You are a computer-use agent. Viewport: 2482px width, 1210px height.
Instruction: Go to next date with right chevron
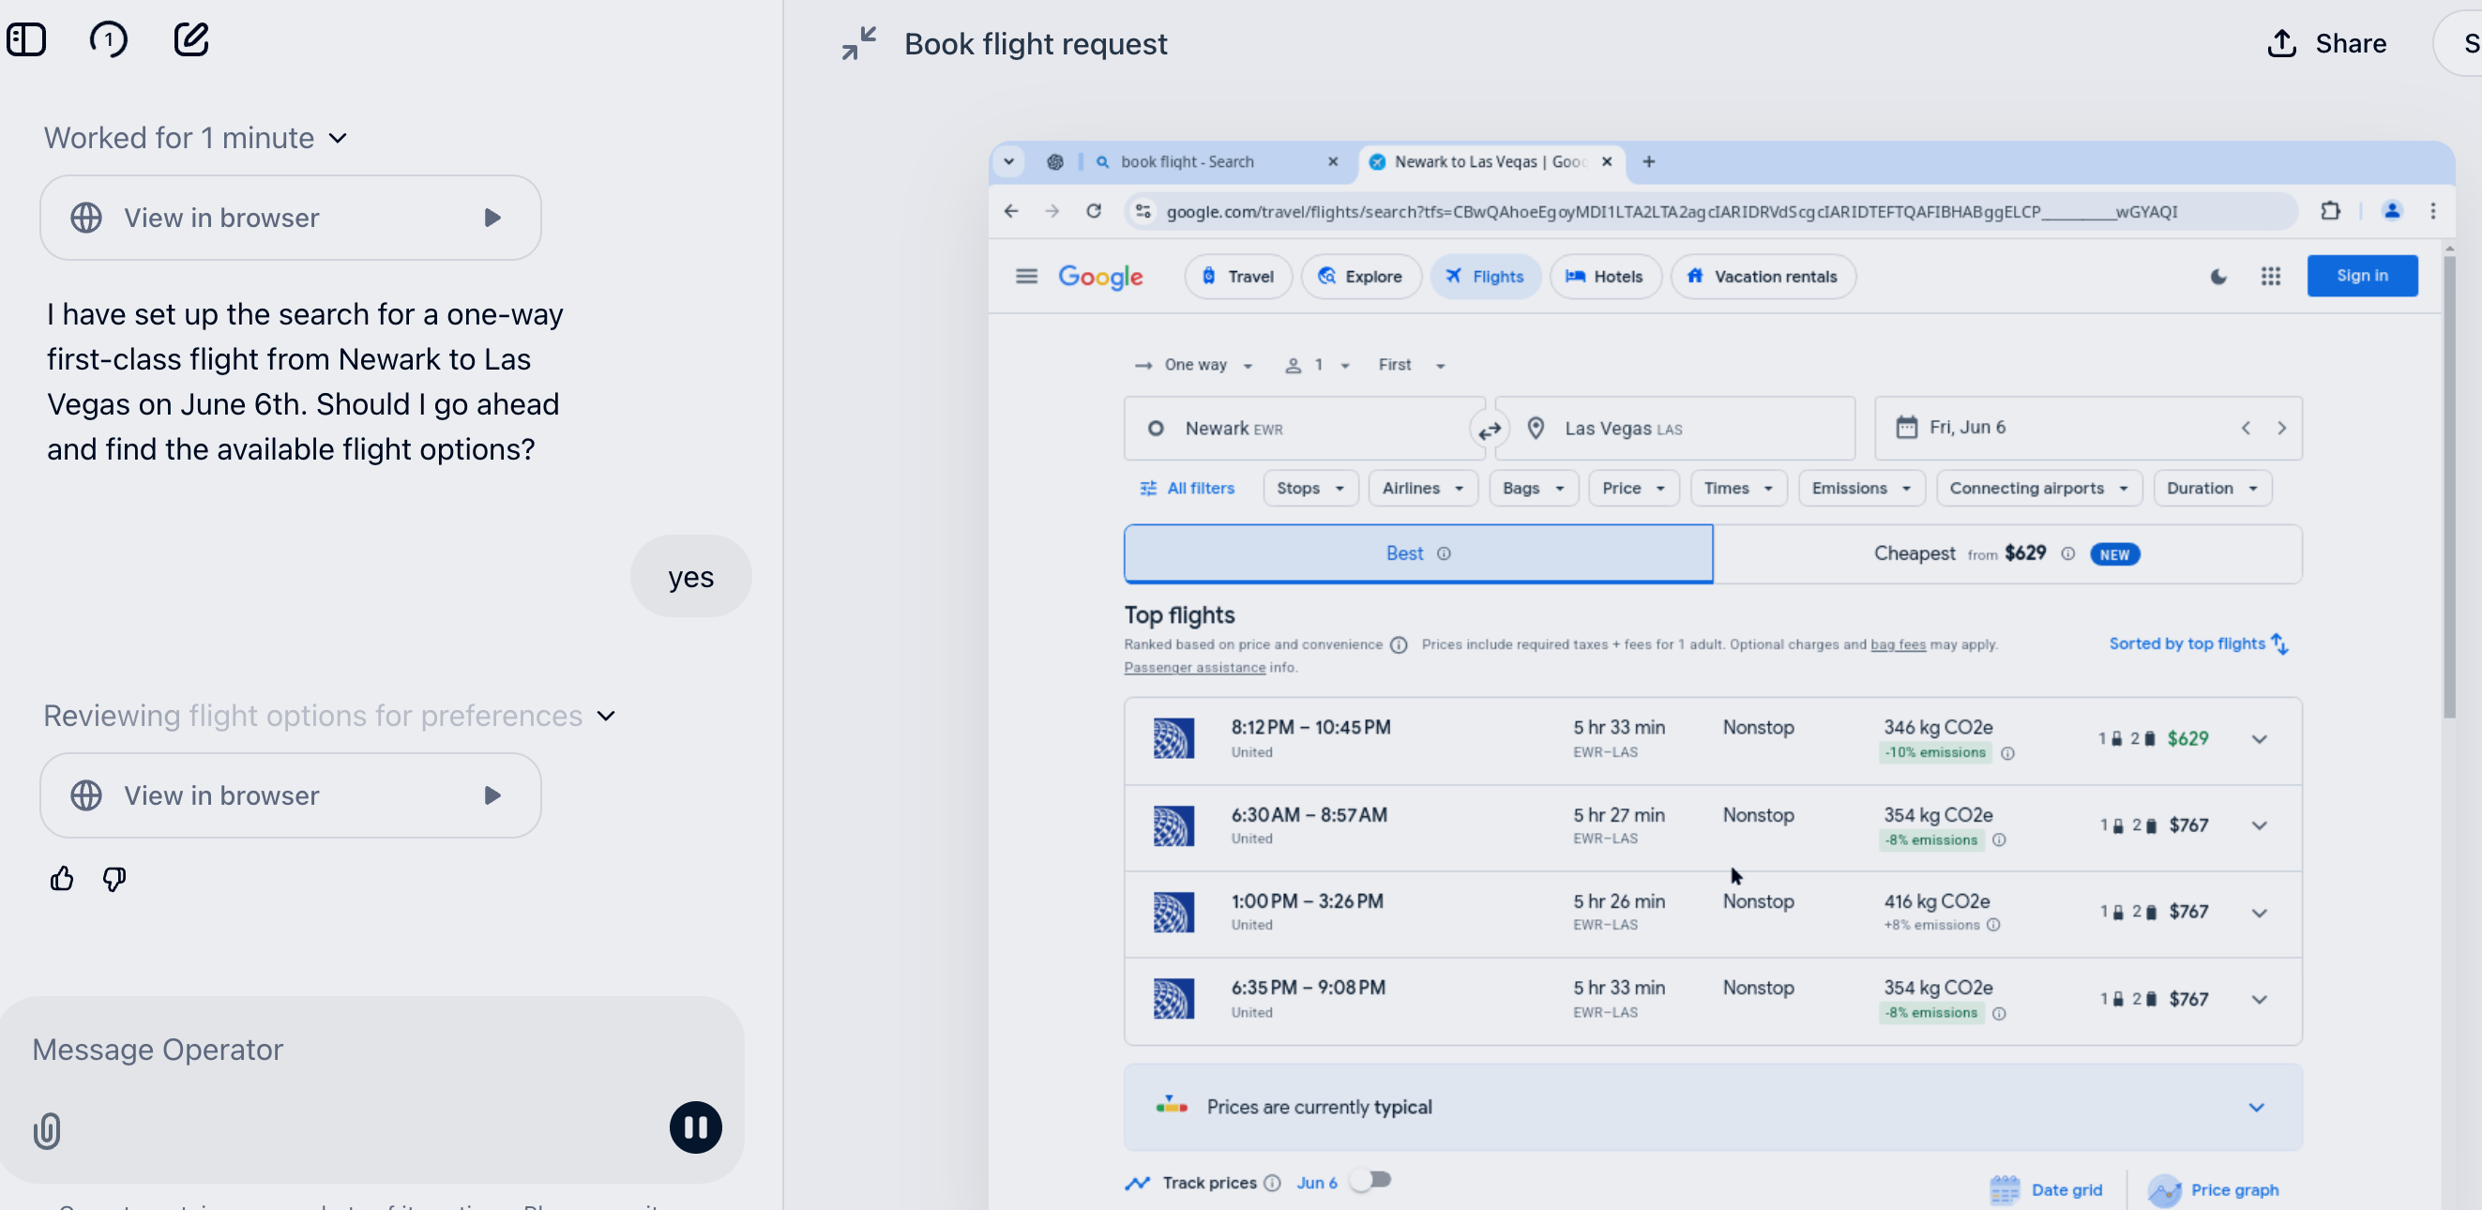pos(2280,428)
